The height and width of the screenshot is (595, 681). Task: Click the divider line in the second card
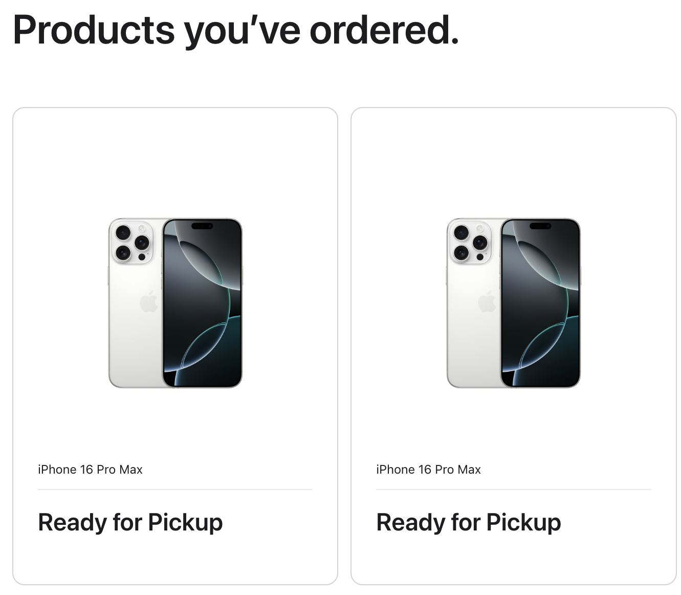click(x=513, y=490)
